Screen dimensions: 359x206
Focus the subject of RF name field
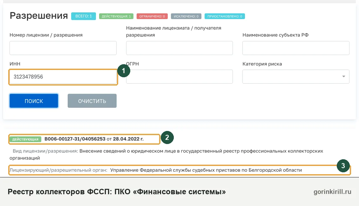296,48
